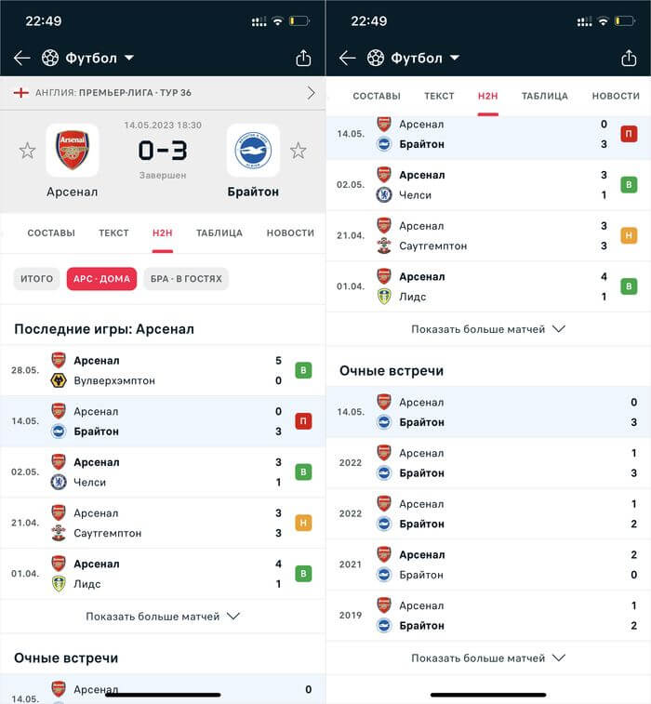The image size is (651, 704).
Task: Select the АРС - ДОМА filter chip
Action: (x=101, y=278)
